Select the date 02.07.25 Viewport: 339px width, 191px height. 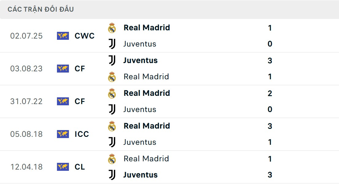(26, 36)
